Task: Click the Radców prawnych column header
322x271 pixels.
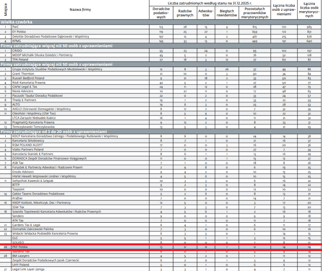Action: (x=183, y=12)
